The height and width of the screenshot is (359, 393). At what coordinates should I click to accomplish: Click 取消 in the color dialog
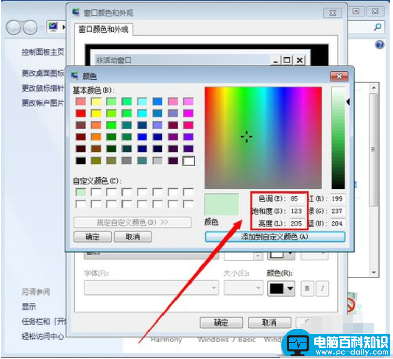(132, 237)
